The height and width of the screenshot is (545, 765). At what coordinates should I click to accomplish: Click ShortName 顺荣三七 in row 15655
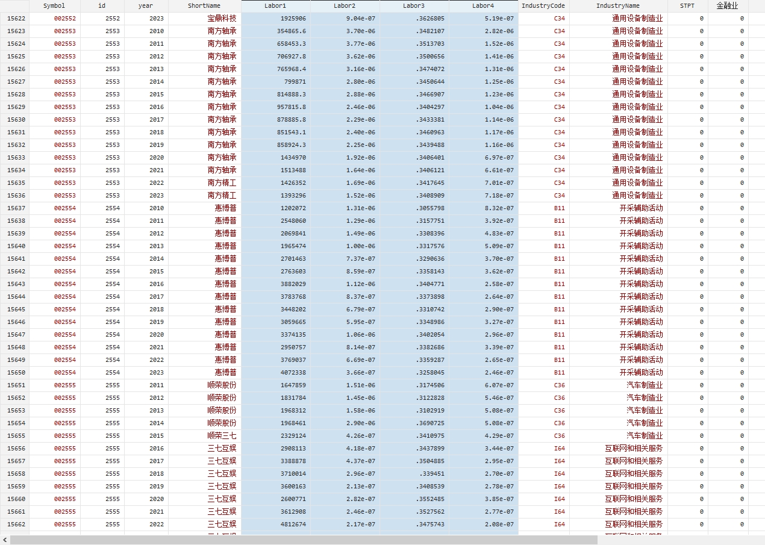(222, 436)
